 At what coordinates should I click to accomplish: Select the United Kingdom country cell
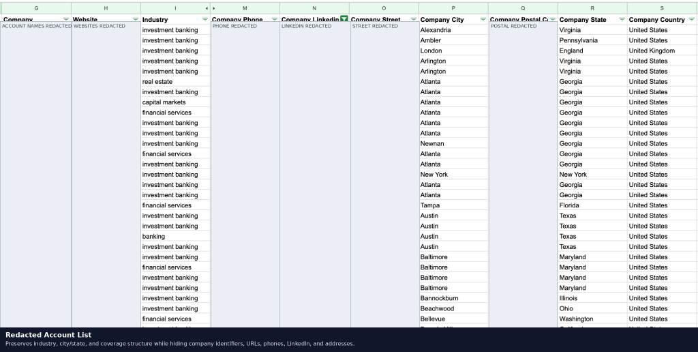pyautogui.click(x=662, y=50)
